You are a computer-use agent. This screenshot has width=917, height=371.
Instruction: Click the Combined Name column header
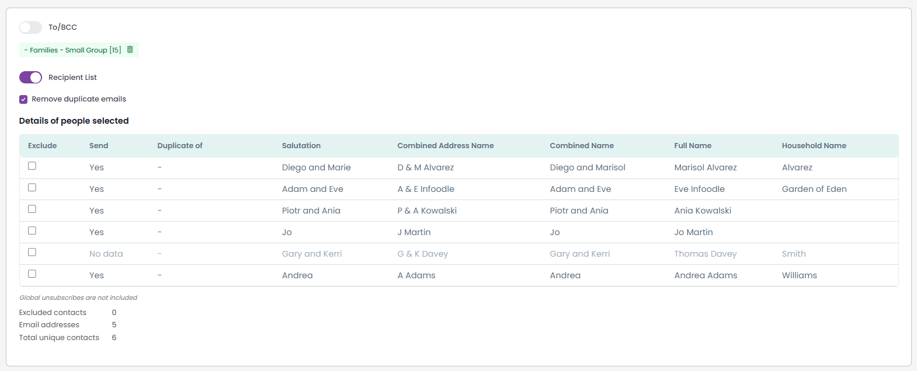pos(582,146)
